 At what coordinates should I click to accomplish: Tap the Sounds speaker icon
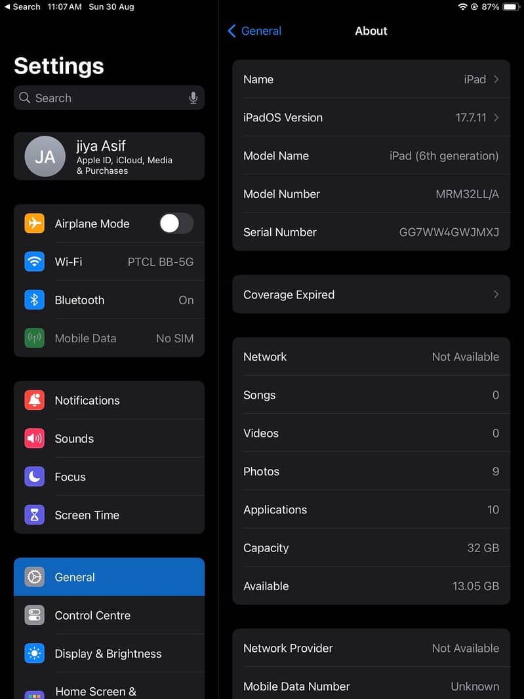coord(34,438)
